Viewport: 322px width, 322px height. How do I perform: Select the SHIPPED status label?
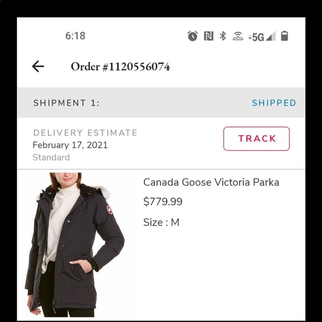coord(274,103)
